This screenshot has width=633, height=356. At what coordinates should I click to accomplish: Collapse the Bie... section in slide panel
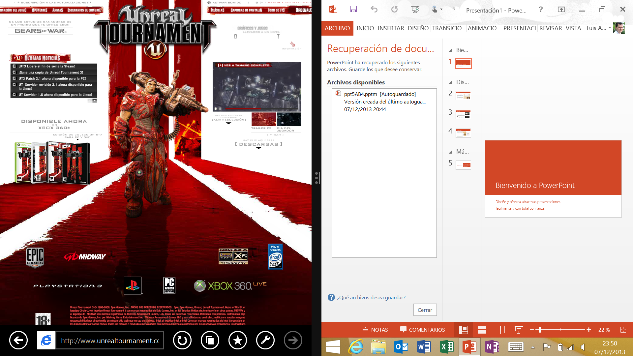[x=450, y=50]
